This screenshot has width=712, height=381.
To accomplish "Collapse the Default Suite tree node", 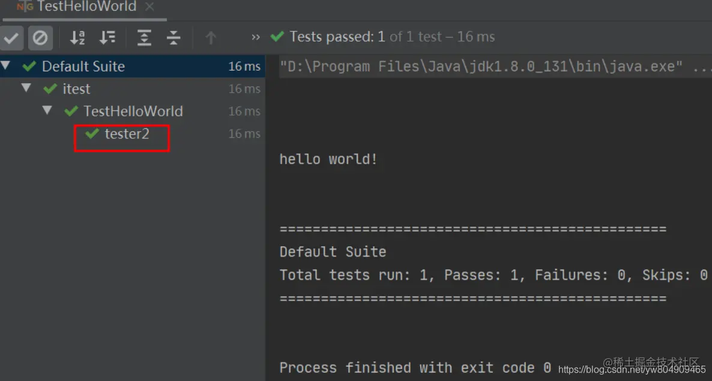I will click(5, 66).
